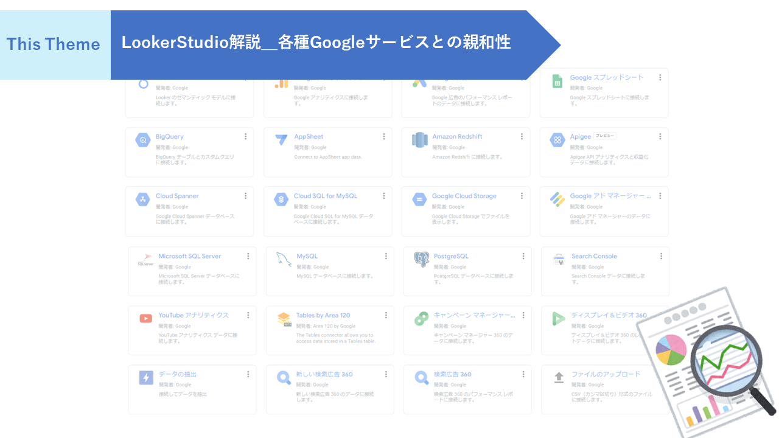779x438 pixels.
Task: Select the ファイルのアップロード connector title
Action: [x=606, y=374]
